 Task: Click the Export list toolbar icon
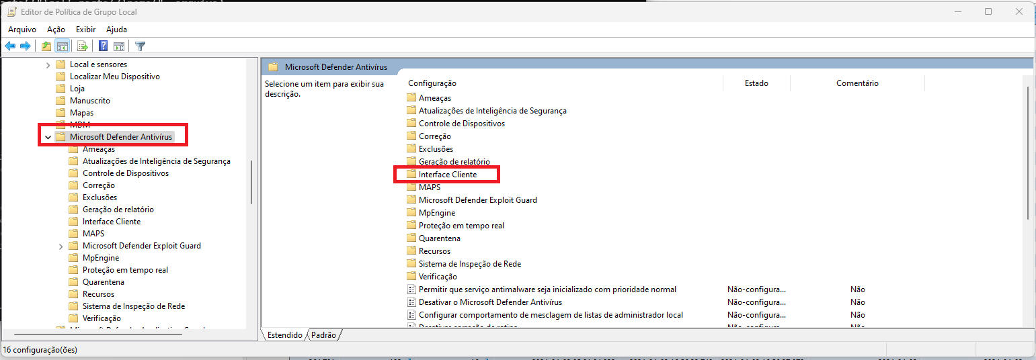click(x=83, y=46)
